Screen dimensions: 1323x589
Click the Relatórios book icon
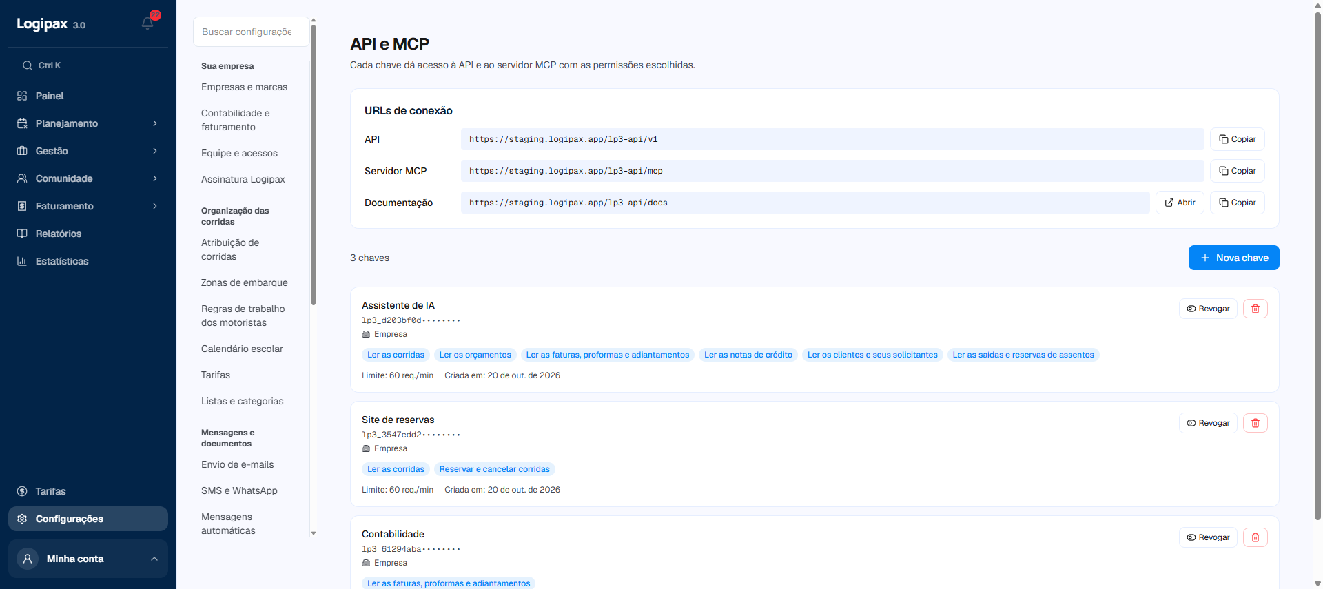click(22, 234)
